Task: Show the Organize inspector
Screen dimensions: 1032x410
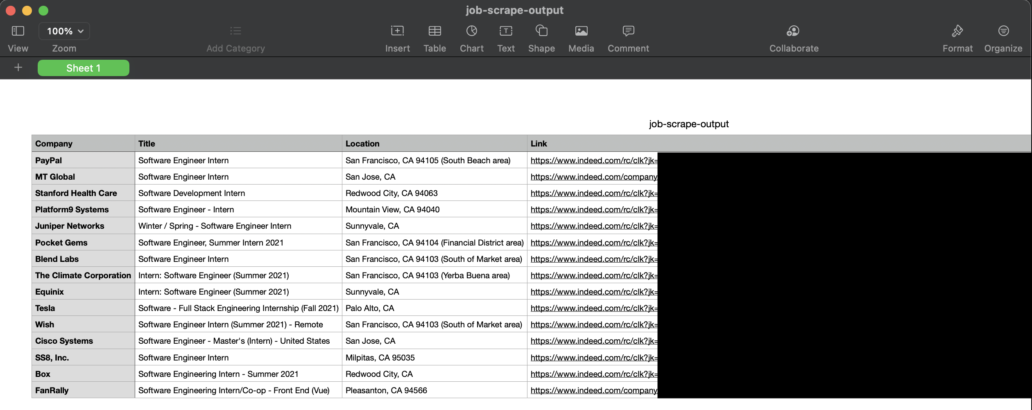Action: coord(1003,31)
